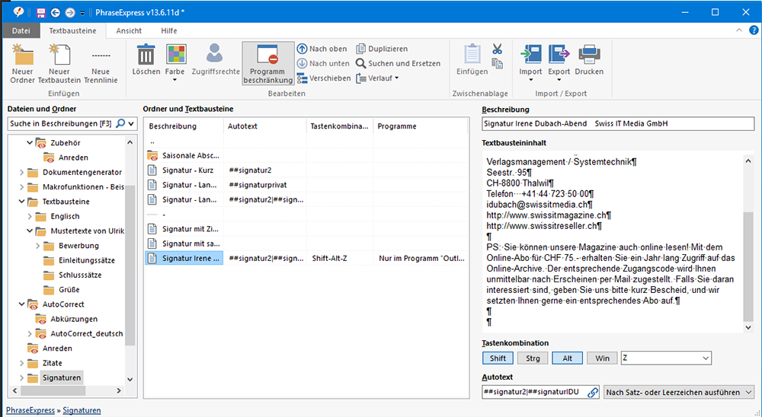The height and width of the screenshot is (417, 762).
Task: Open the Import menu
Action: [x=530, y=62]
